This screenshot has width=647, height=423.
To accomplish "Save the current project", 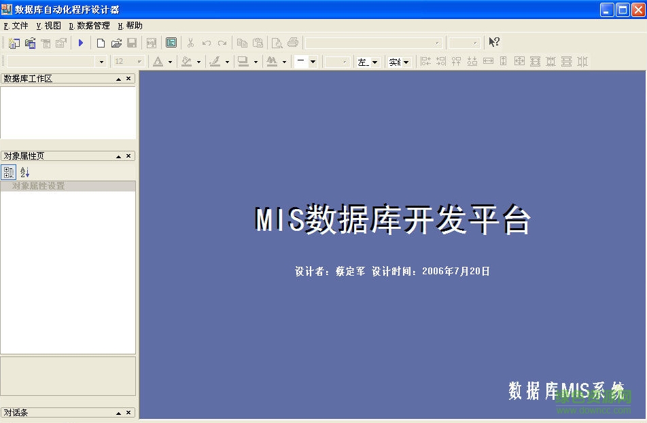I will [132, 42].
